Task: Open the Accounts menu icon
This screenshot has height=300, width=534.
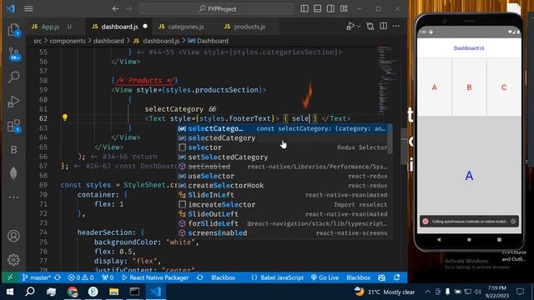Action: tap(13, 236)
